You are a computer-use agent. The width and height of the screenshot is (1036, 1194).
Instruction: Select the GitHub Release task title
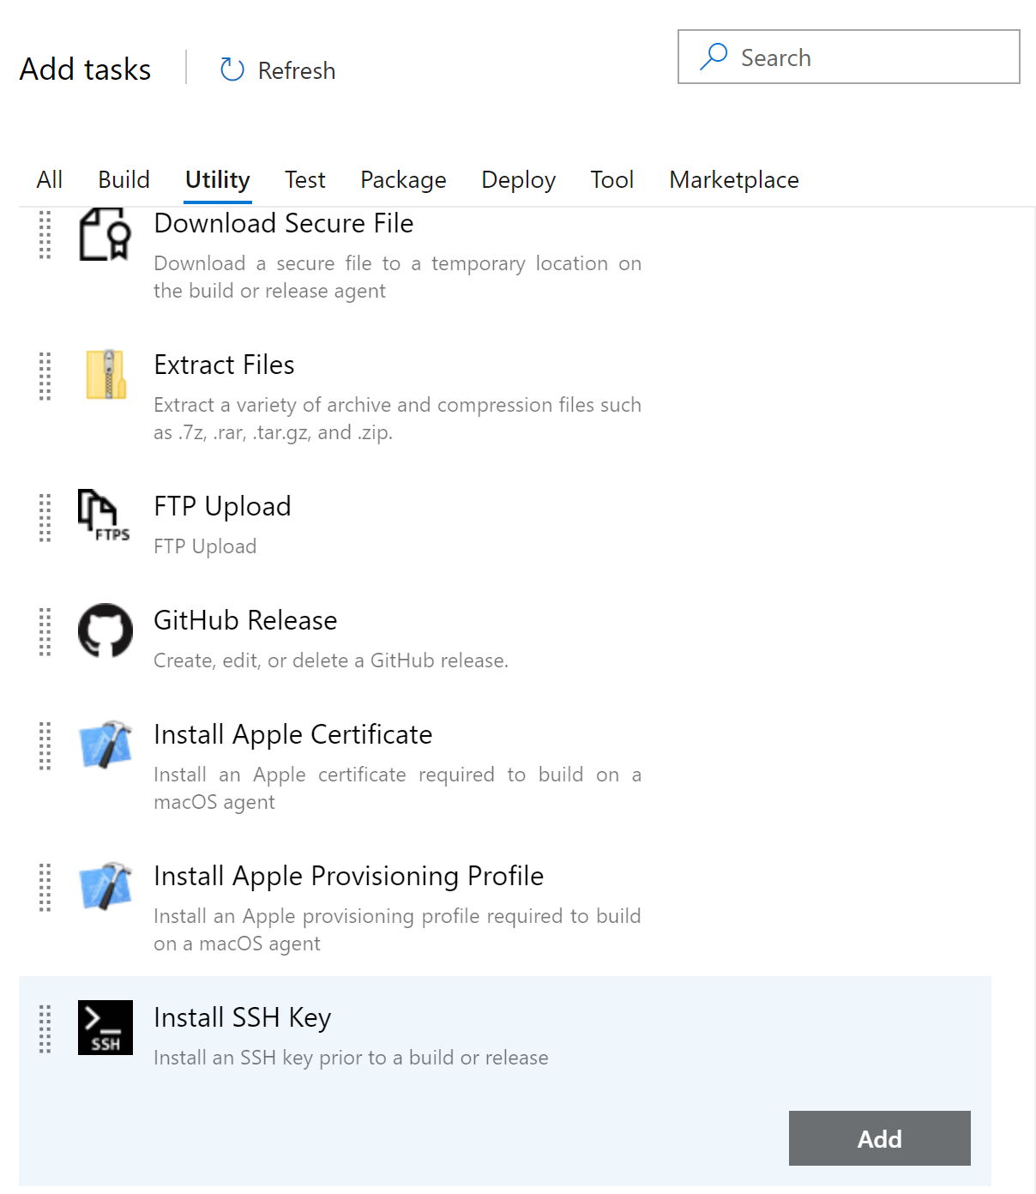click(x=245, y=620)
